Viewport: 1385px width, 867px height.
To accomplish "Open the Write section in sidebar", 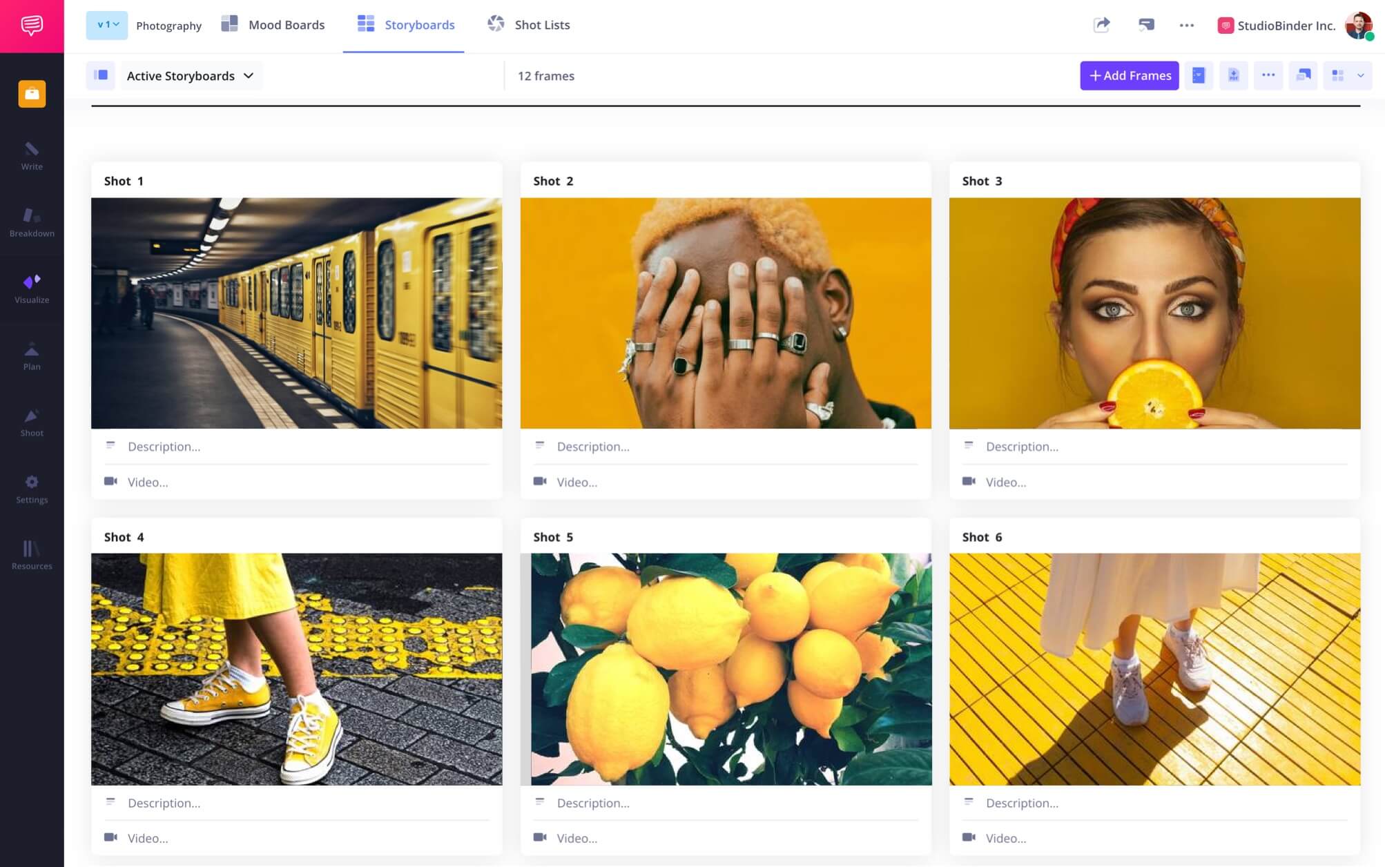I will pyautogui.click(x=32, y=156).
